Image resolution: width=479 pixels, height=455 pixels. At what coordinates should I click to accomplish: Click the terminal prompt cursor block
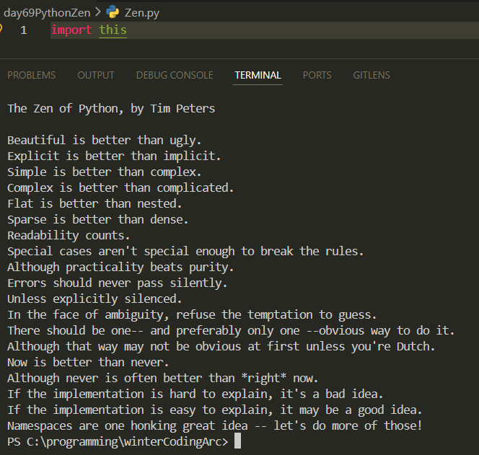(237, 441)
